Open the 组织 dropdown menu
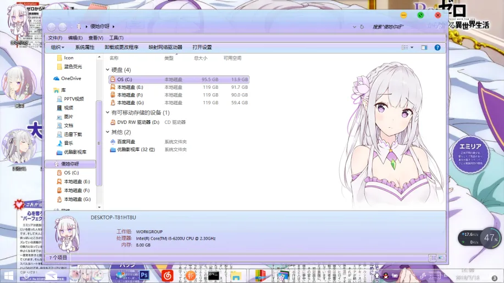 pyautogui.click(x=57, y=48)
